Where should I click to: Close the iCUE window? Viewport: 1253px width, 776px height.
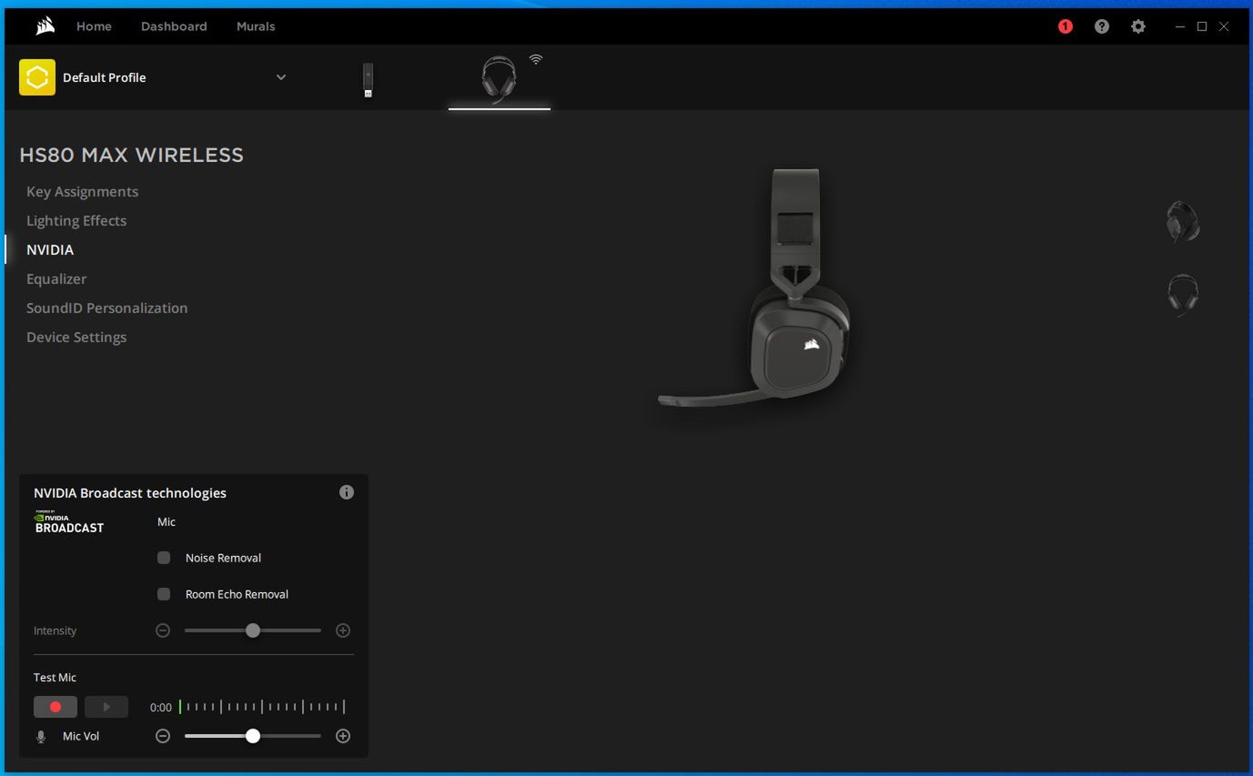coord(1224,26)
